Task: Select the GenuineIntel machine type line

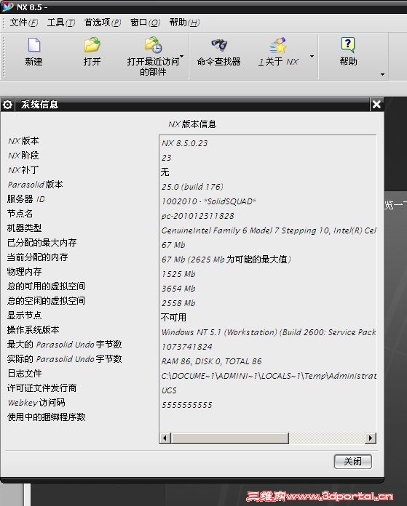Action: [x=269, y=230]
